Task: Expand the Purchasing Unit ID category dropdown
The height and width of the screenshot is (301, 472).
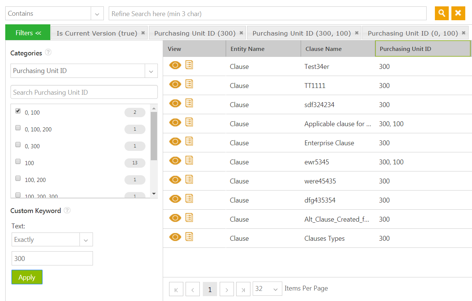Action: point(151,71)
